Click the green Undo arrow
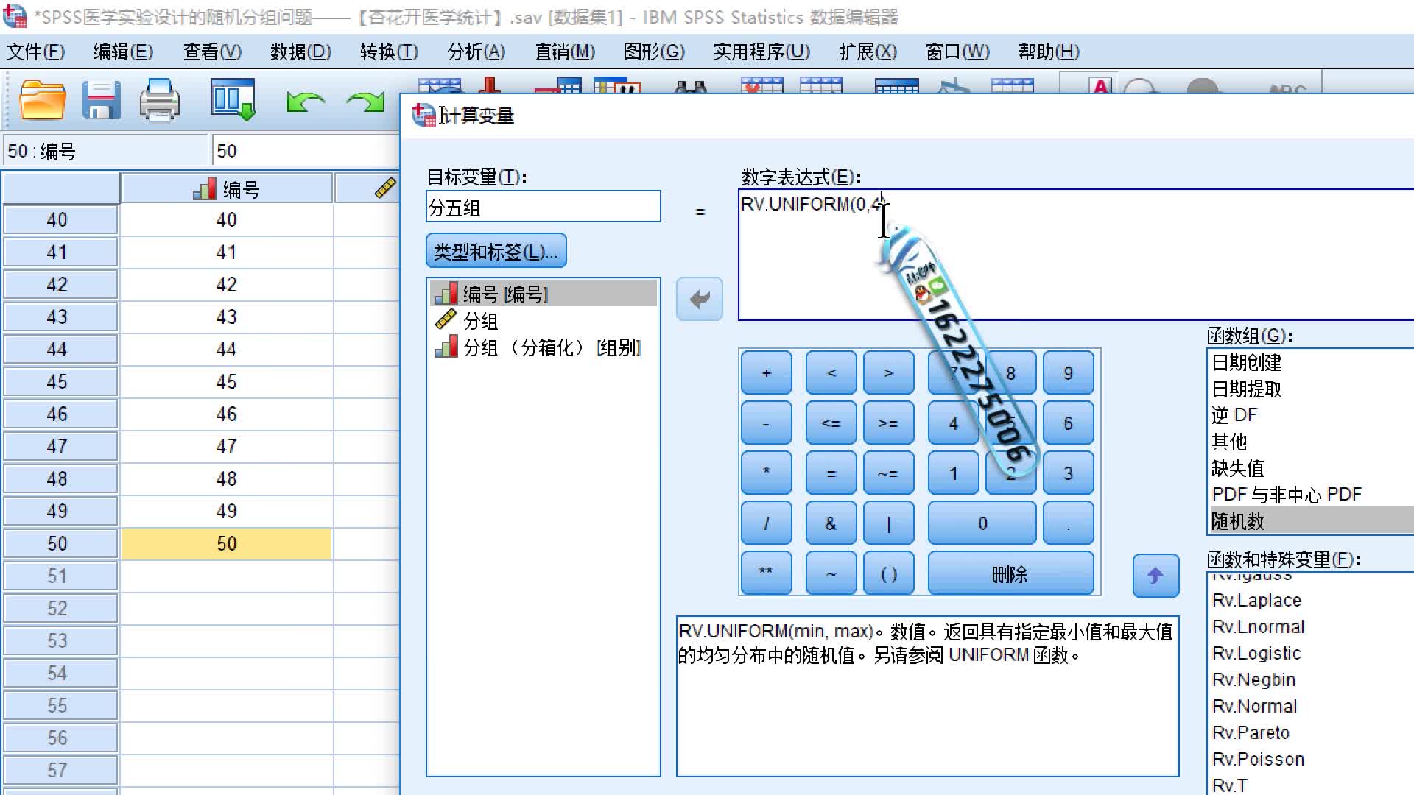Screen dimensions: 1414x795 [x=306, y=102]
